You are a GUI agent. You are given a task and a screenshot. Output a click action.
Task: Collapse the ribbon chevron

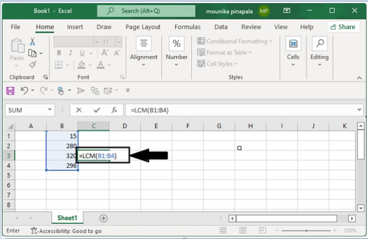pyautogui.click(x=359, y=78)
